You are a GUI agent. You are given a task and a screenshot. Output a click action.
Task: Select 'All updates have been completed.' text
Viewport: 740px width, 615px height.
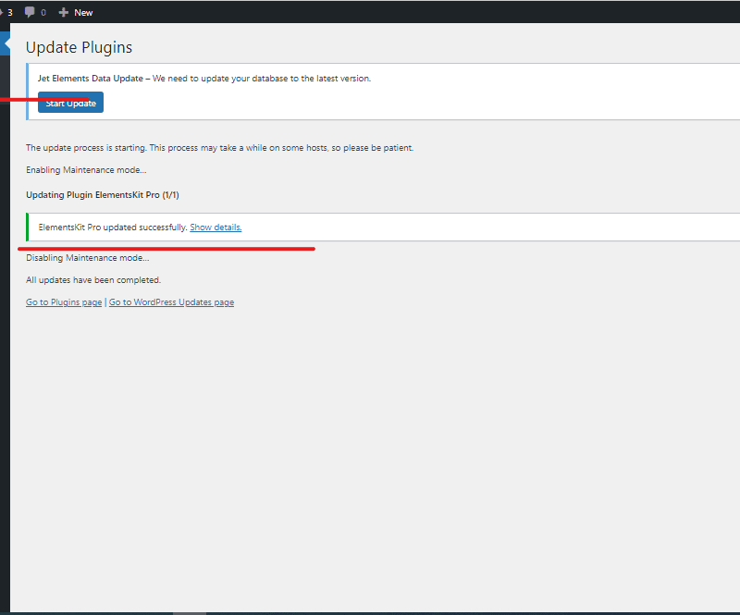[x=93, y=280]
